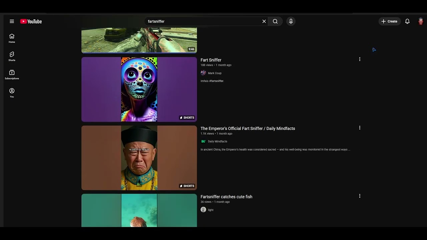This screenshot has height=240, width=427.
Task: Click Mark Coup channel avatar
Action: (203, 73)
